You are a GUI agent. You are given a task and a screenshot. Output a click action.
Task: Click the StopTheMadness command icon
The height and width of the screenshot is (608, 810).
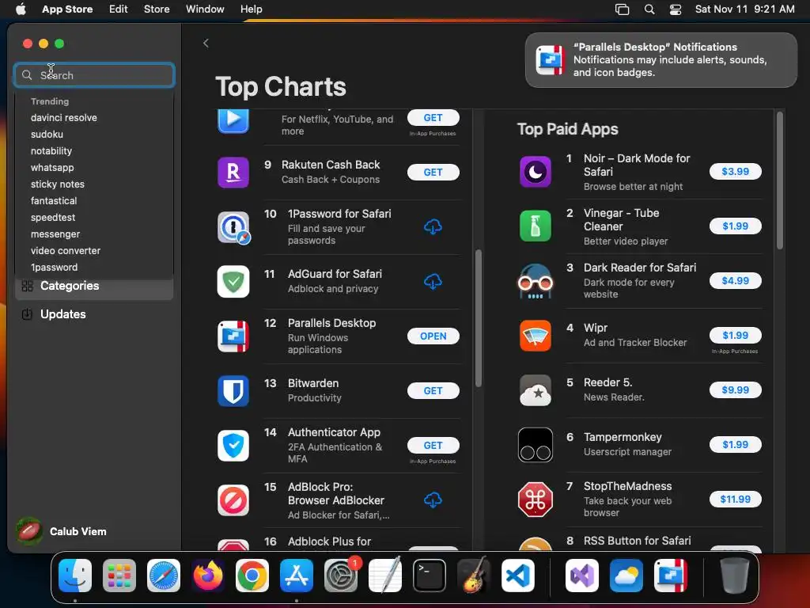click(x=536, y=500)
